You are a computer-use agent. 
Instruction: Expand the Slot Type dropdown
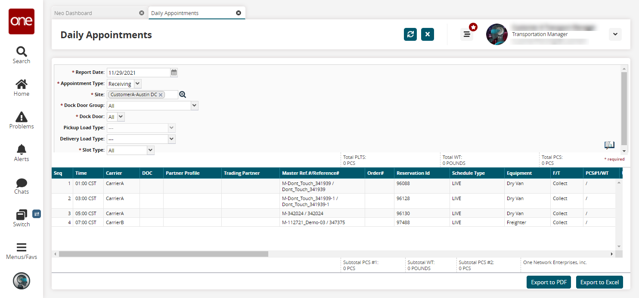coord(150,150)
